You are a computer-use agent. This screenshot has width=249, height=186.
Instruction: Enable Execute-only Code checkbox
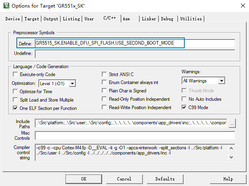click(x=16, y=74)
